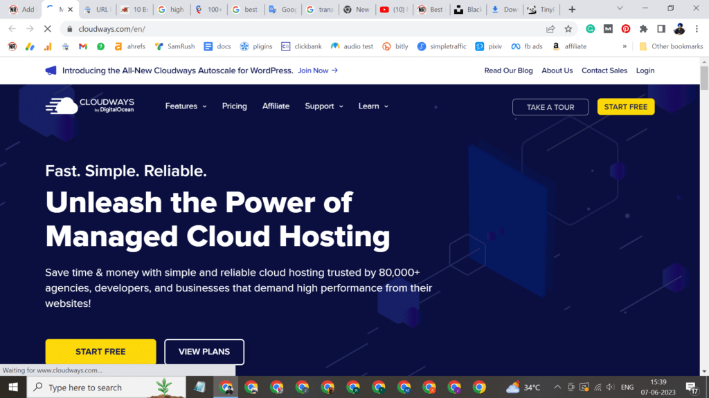Open a new tab with the plus button

(x=572, y=10)
